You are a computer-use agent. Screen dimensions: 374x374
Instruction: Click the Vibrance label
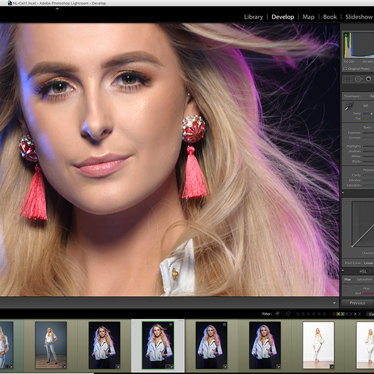(354, 180)
